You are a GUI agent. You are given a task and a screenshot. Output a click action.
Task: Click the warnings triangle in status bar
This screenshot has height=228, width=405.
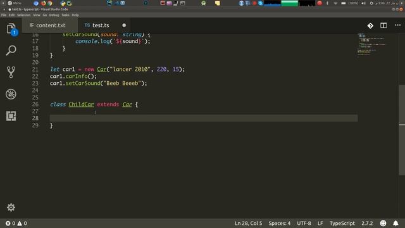[20, 223]
